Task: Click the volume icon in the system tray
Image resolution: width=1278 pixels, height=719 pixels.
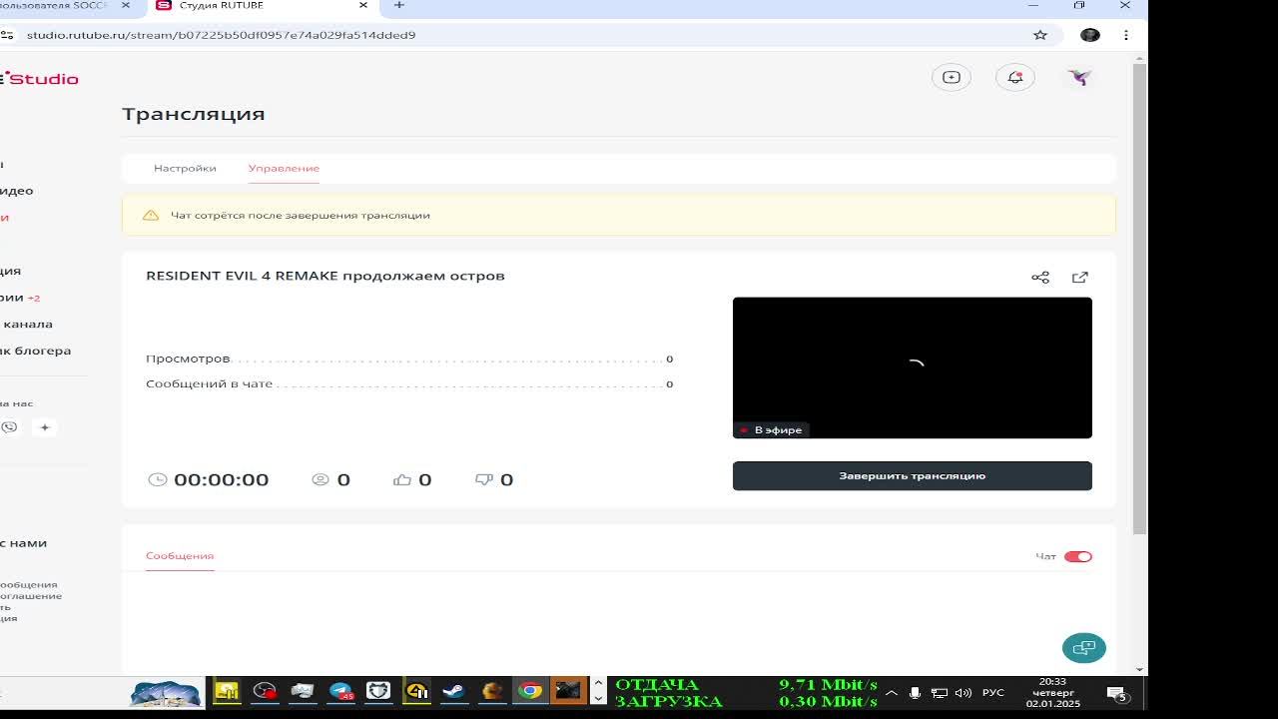Action: coord(963,693)
